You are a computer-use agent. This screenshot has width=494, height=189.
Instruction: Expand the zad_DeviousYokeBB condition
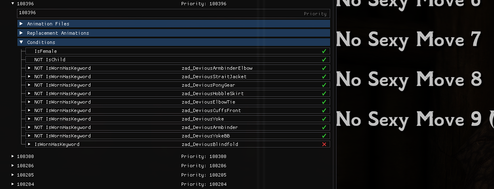coord(29,136)
